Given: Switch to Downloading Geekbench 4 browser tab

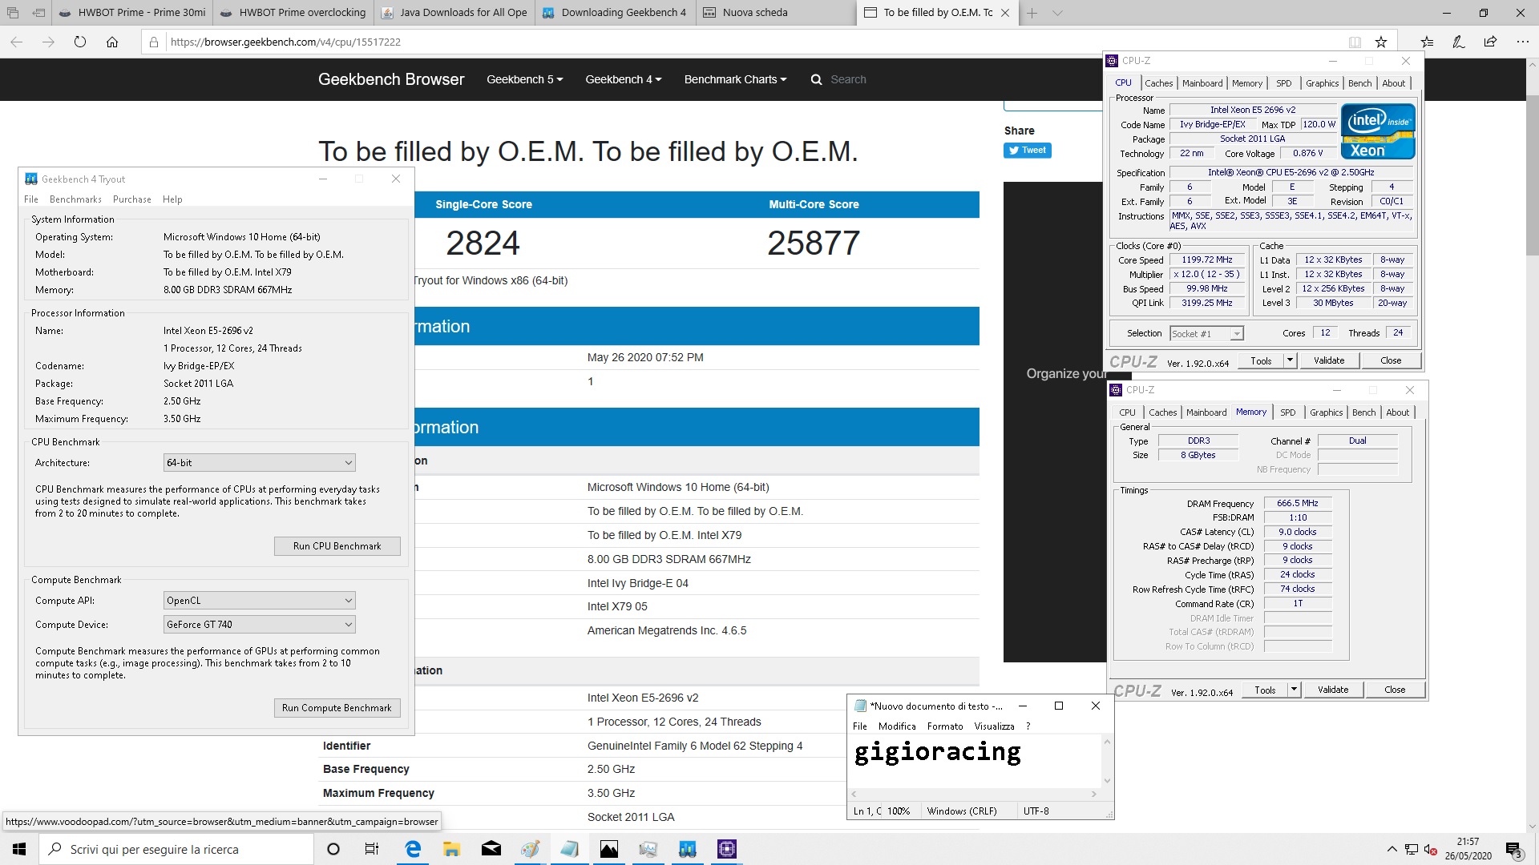Looking at the screenshot, I should pos(615,13).
